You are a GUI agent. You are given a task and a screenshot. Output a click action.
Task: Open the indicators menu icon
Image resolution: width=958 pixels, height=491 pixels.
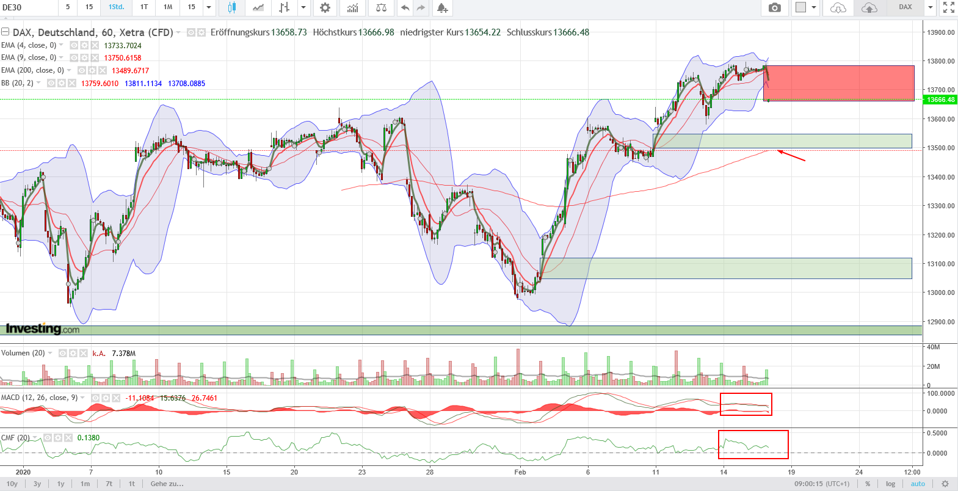[x=352, y=7]
